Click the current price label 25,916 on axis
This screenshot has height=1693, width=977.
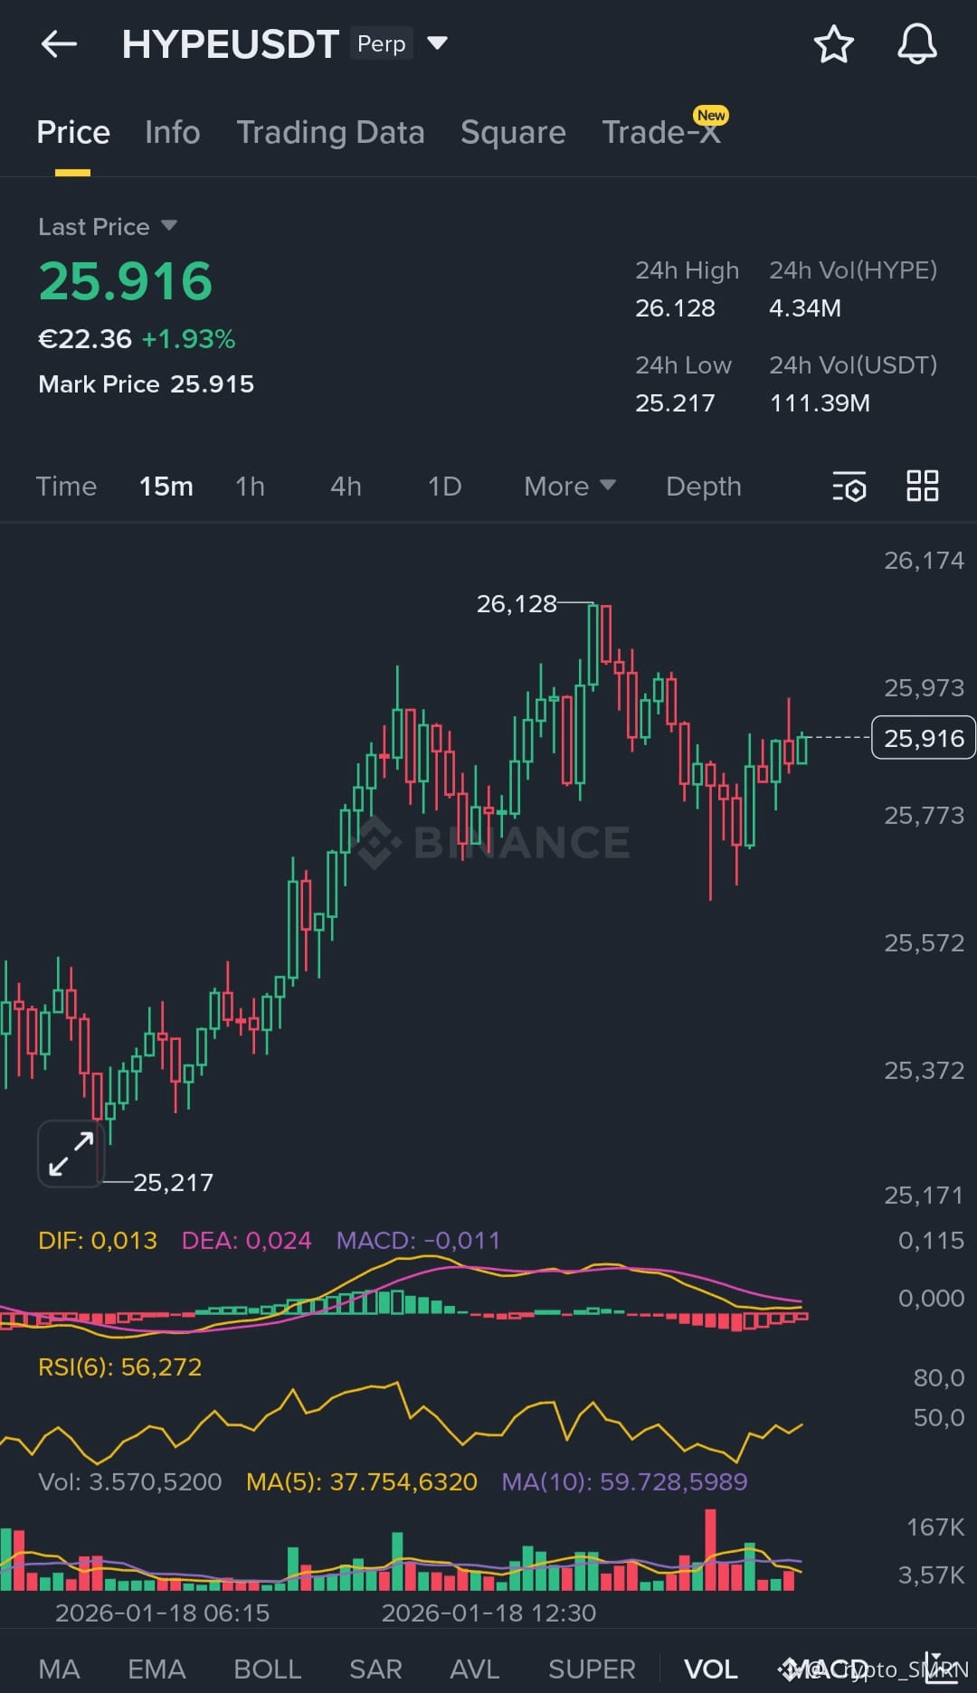coord(924,738)
